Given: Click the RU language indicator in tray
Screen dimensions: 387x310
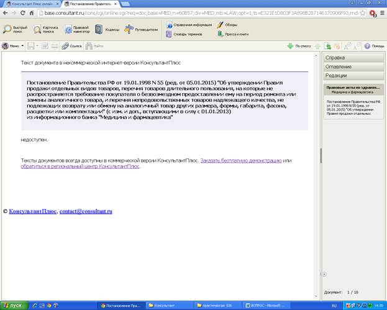Looking at the screenshot, I should point(334,306).
